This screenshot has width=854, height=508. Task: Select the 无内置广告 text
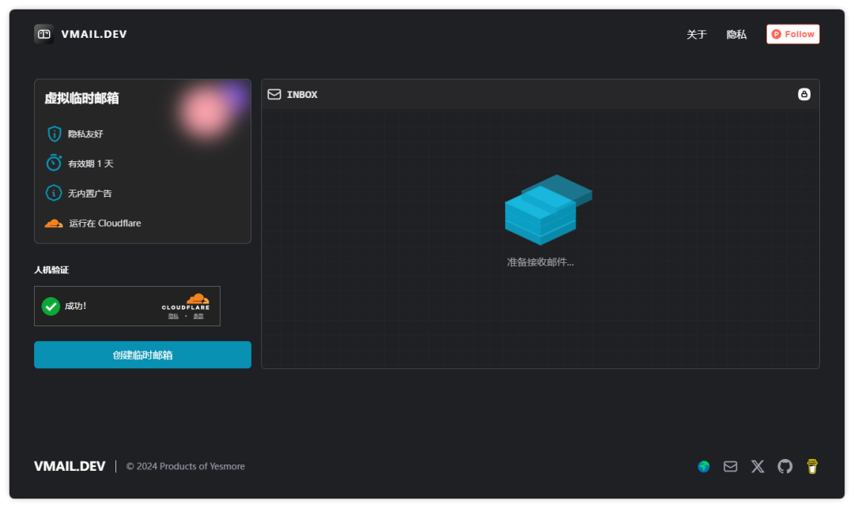[90, 194]
